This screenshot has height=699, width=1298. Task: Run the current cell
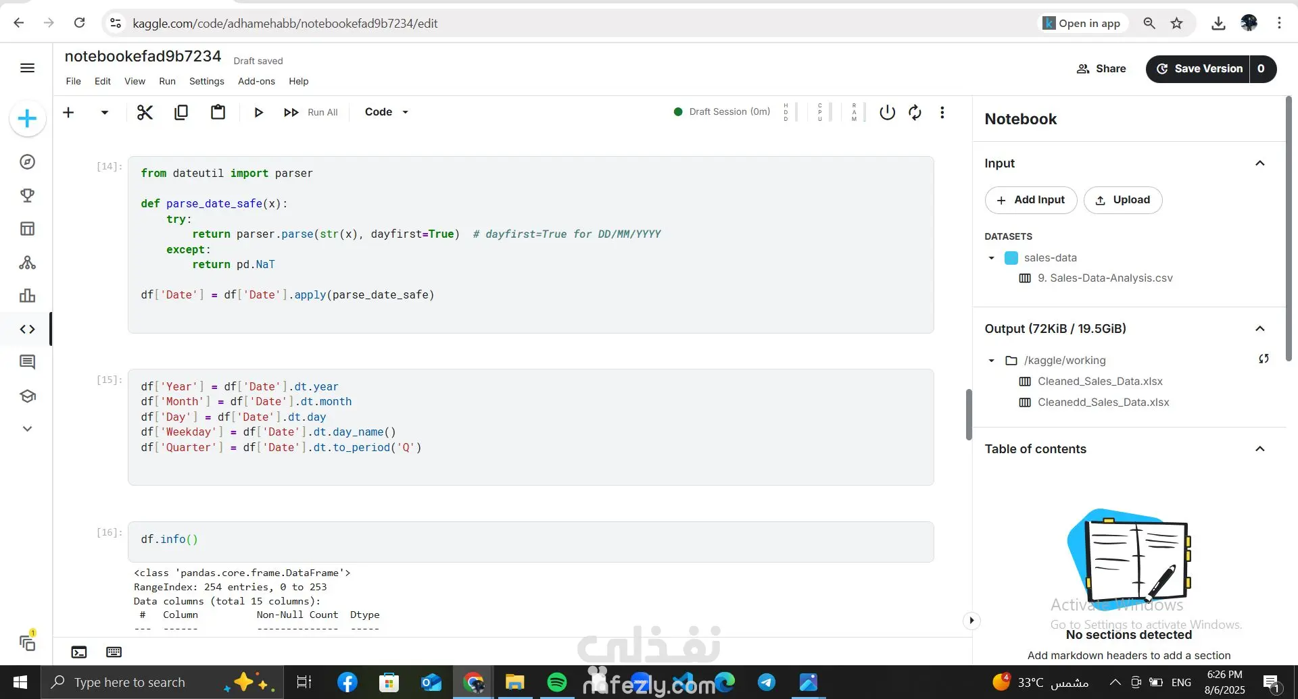pos(258,112)
